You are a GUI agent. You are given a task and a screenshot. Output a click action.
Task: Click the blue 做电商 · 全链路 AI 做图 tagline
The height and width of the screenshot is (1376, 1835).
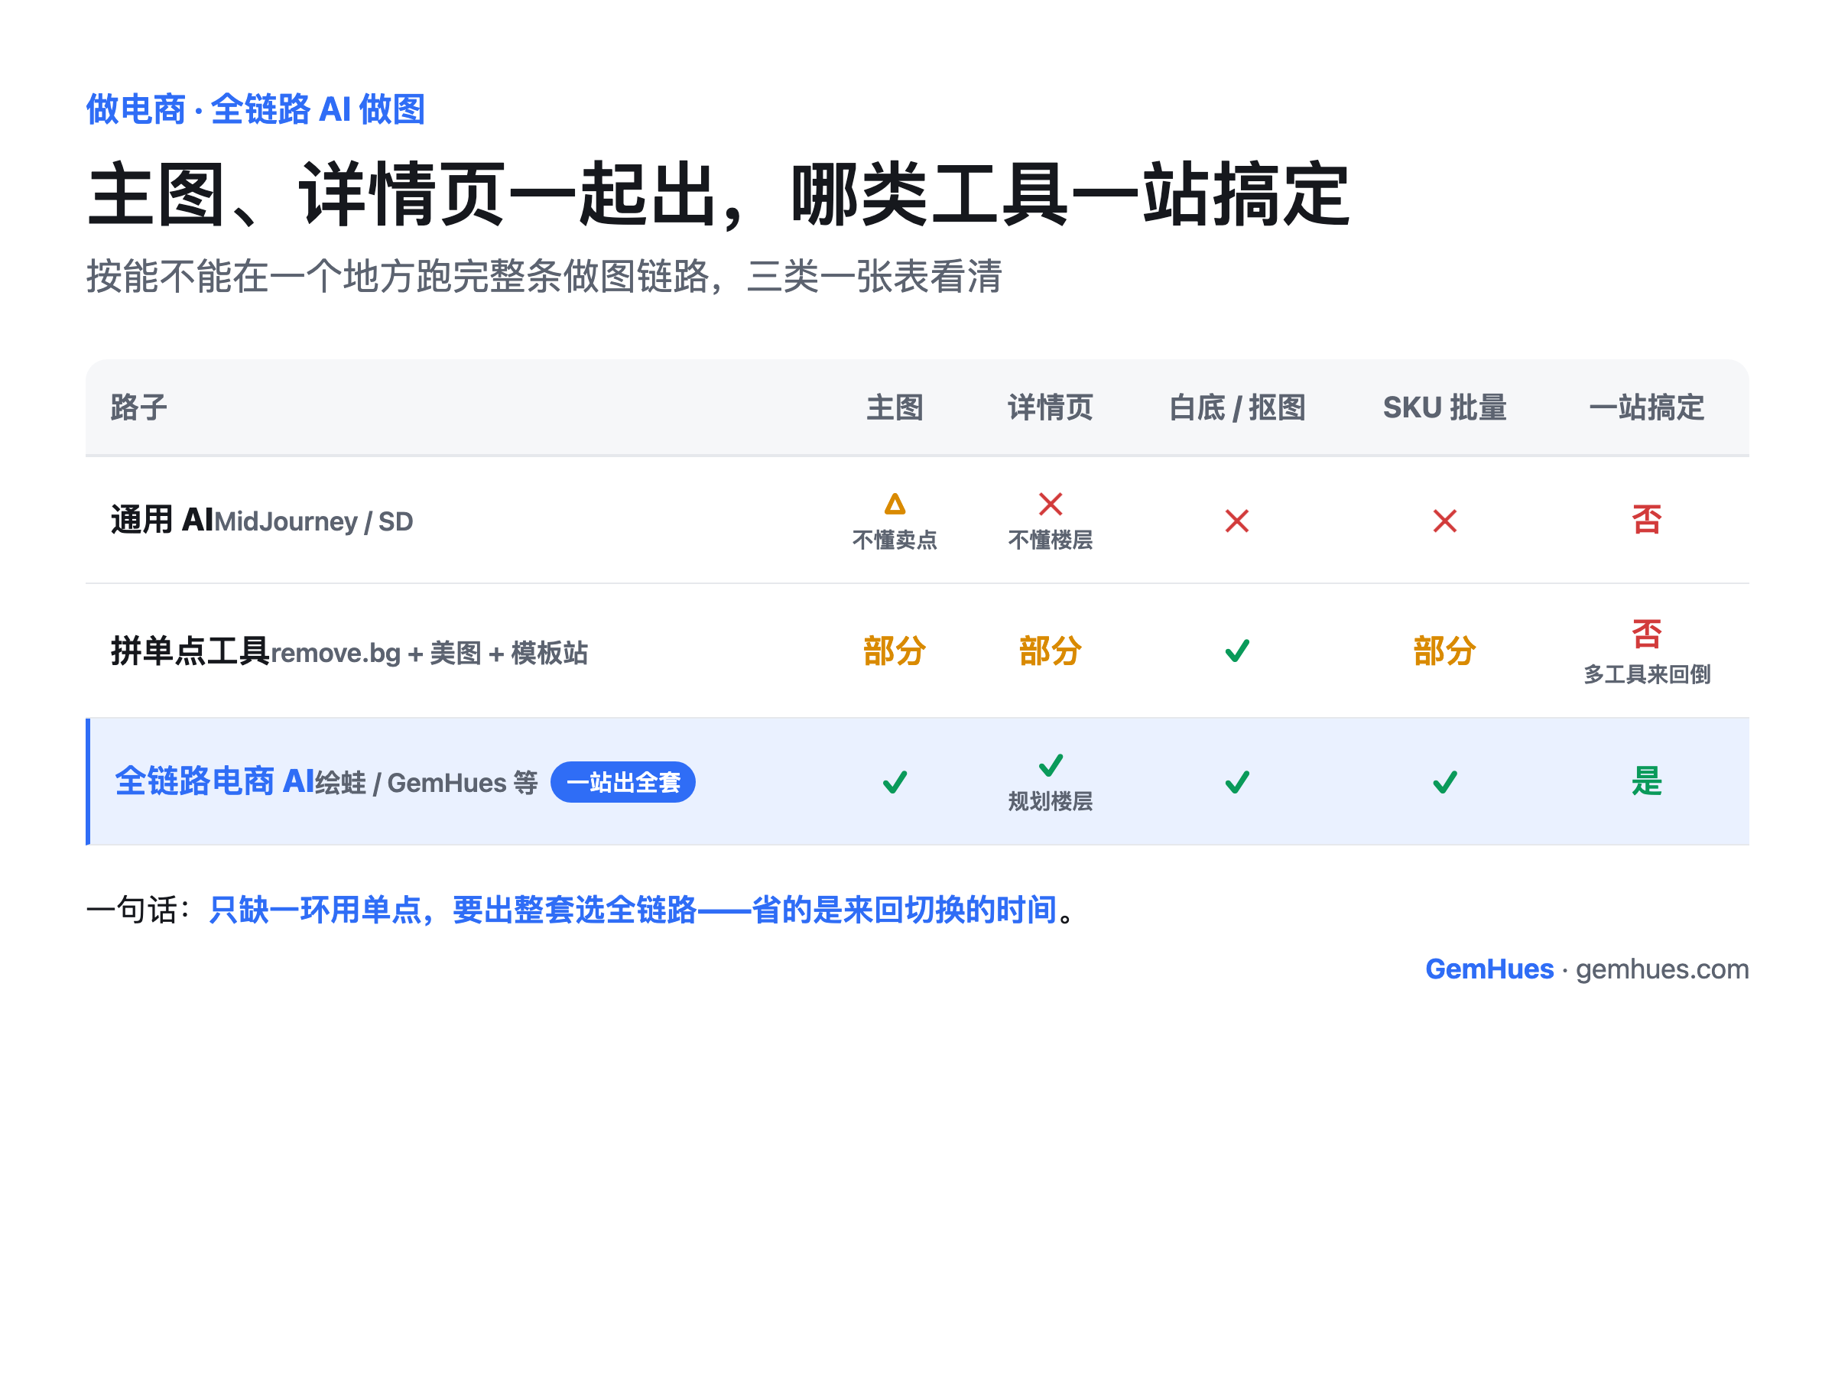click(x=255, y=109)
